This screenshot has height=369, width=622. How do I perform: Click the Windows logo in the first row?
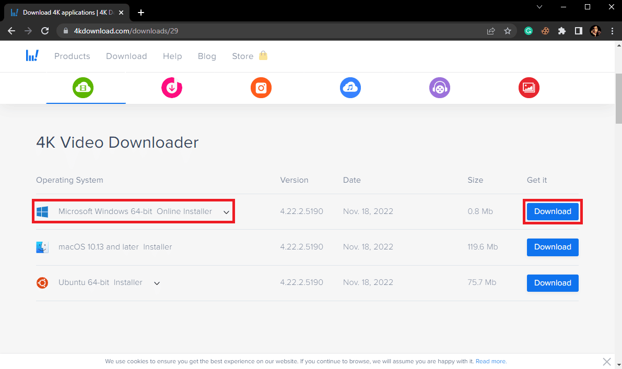pos(42,212)
